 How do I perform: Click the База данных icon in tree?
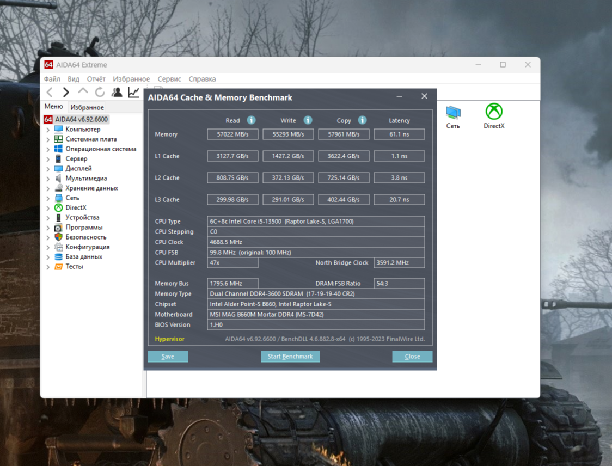[x=59, y=257]
